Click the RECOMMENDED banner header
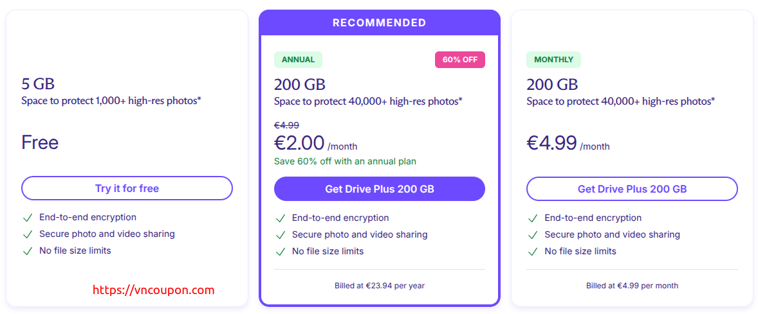Image resolution: width=758 pixels, height=314 pixels. (x=380, y=22)
